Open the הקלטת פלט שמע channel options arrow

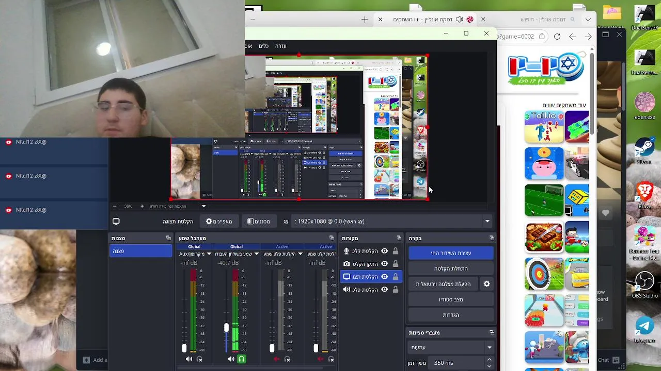300,254
